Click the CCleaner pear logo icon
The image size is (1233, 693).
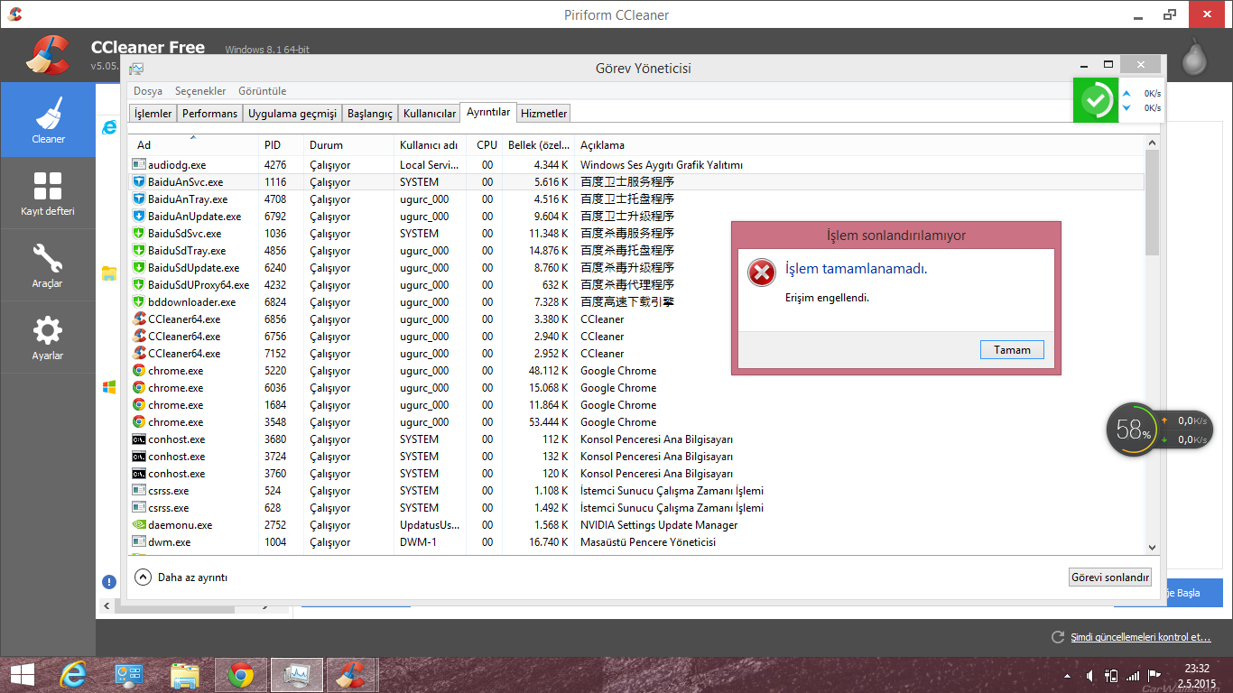1194,56
